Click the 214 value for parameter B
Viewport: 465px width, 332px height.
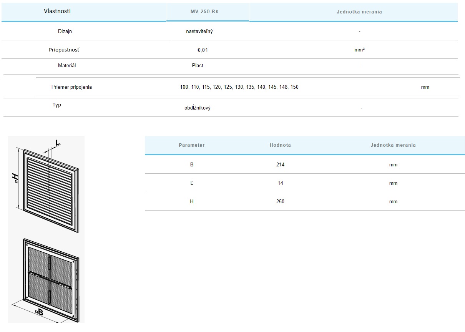[280, 164]
